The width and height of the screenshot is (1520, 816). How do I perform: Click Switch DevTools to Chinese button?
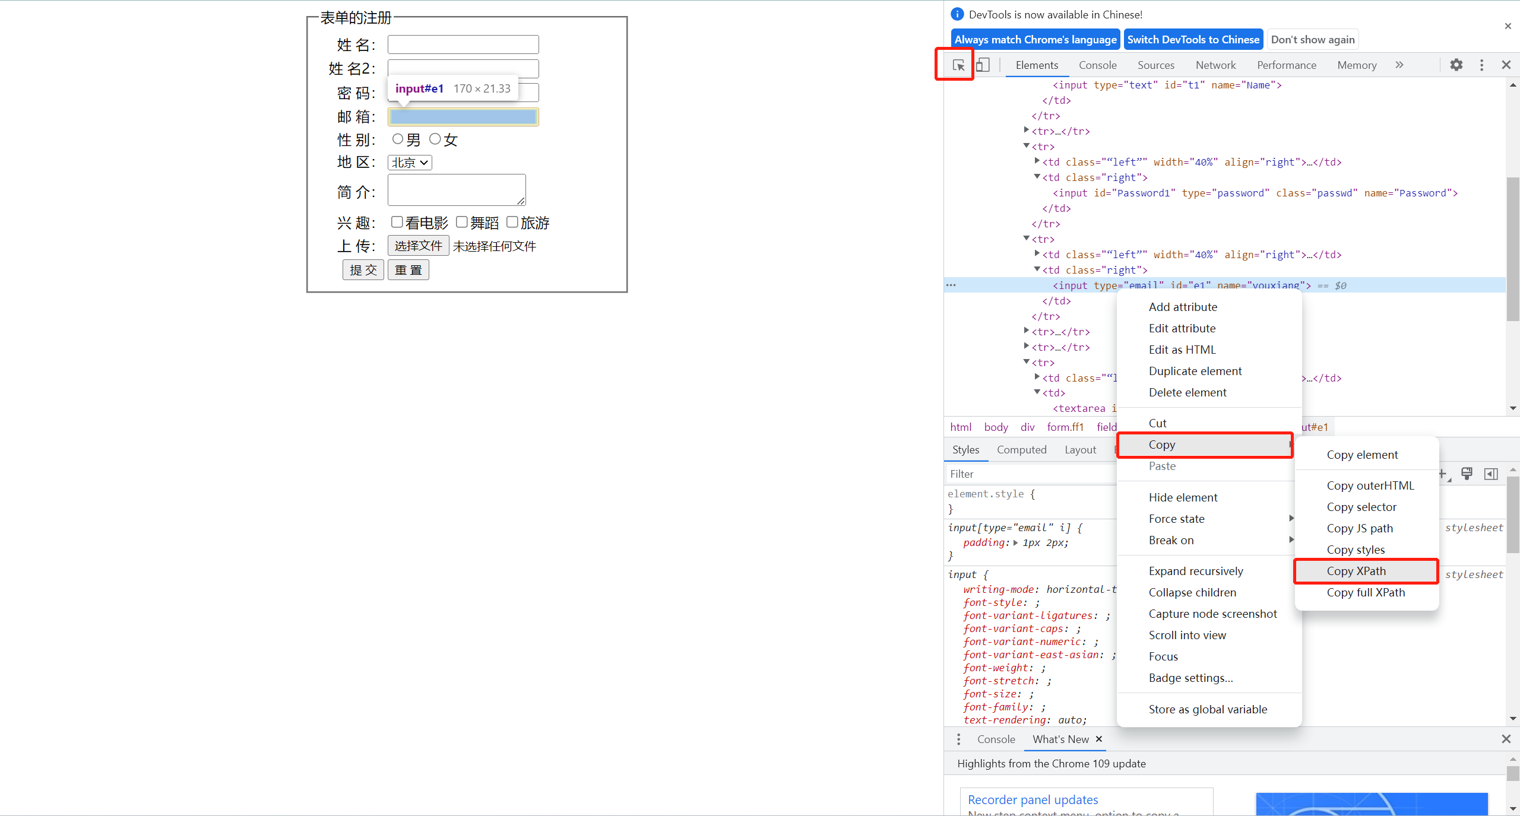click(1193, 40)
